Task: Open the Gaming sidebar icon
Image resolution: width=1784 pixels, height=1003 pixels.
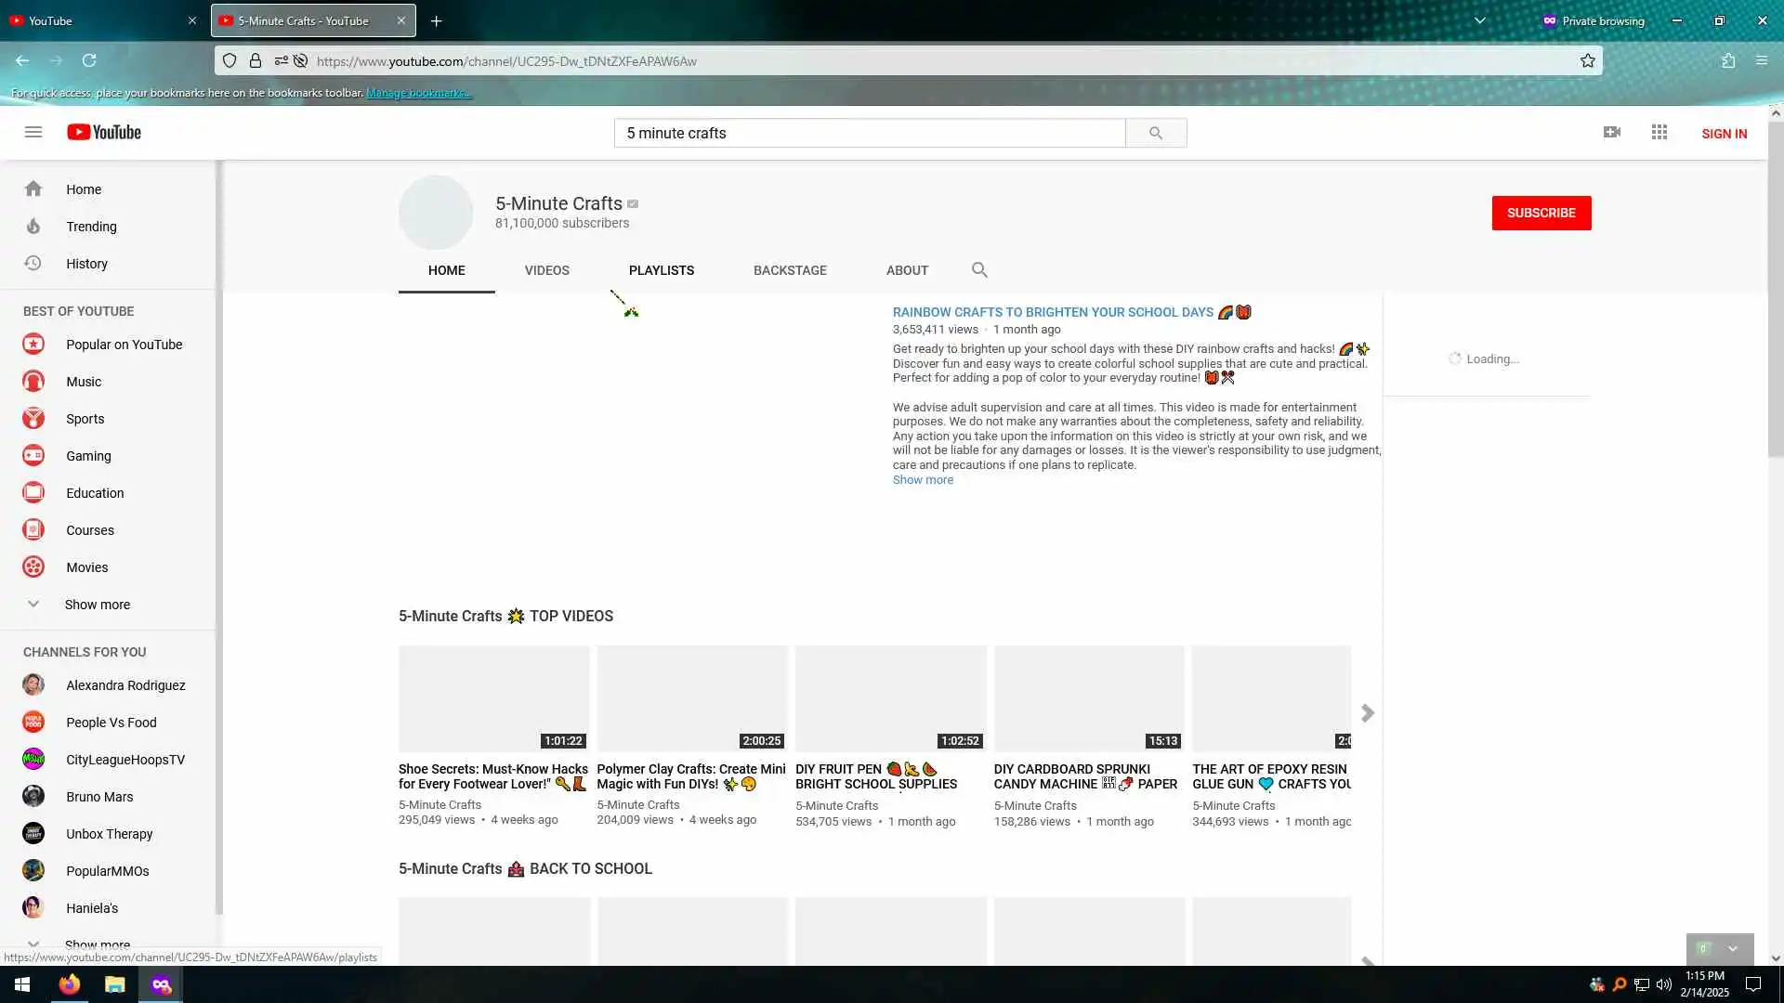Action: (x=33, y=456)
